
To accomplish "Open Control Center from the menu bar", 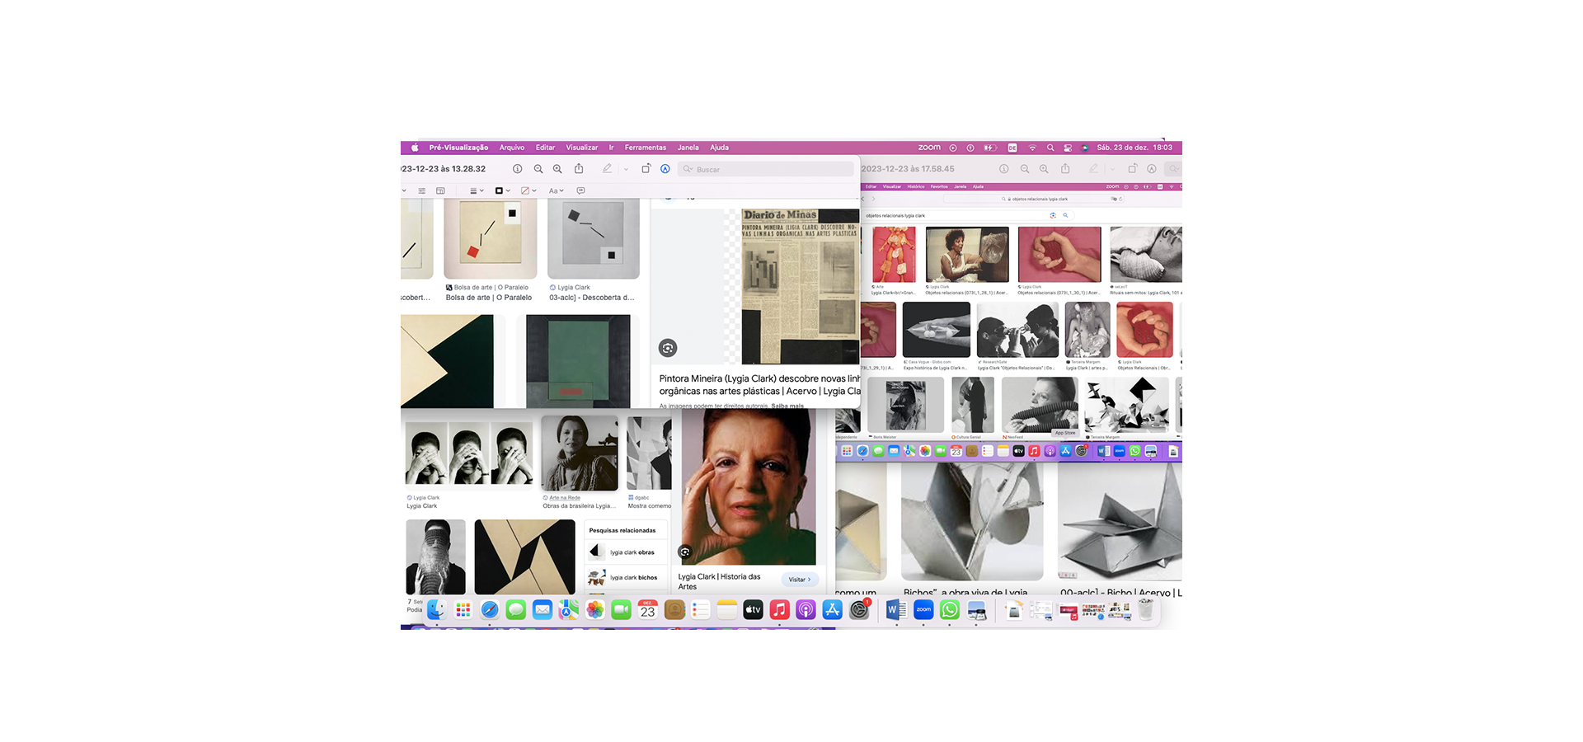I will tap(1068, 148).
